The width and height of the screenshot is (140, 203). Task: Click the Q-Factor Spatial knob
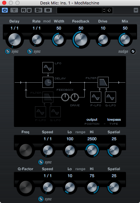(x=114, y=187)
